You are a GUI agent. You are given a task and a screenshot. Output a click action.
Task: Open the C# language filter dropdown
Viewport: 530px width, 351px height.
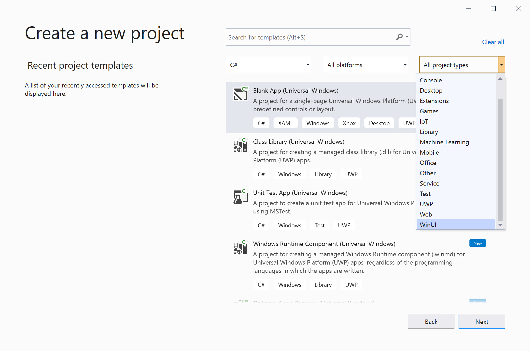coord(269,65)
